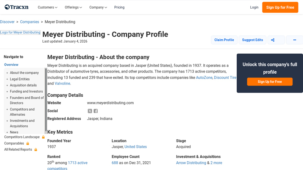Click the lock icon beside Comparables

[28, 144]
